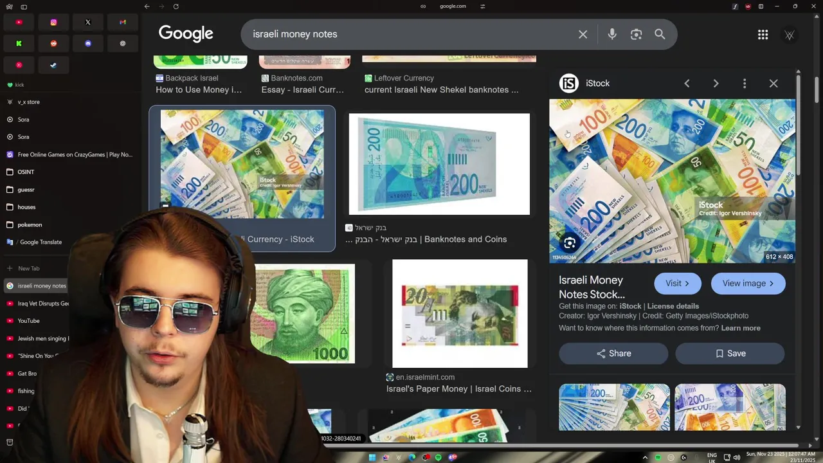Click Google Lens icon on the preview image

pyautogui.click(x=570, y=243)
